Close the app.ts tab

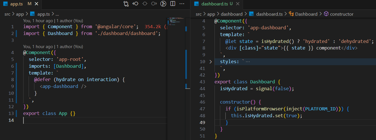click(36, 4)
